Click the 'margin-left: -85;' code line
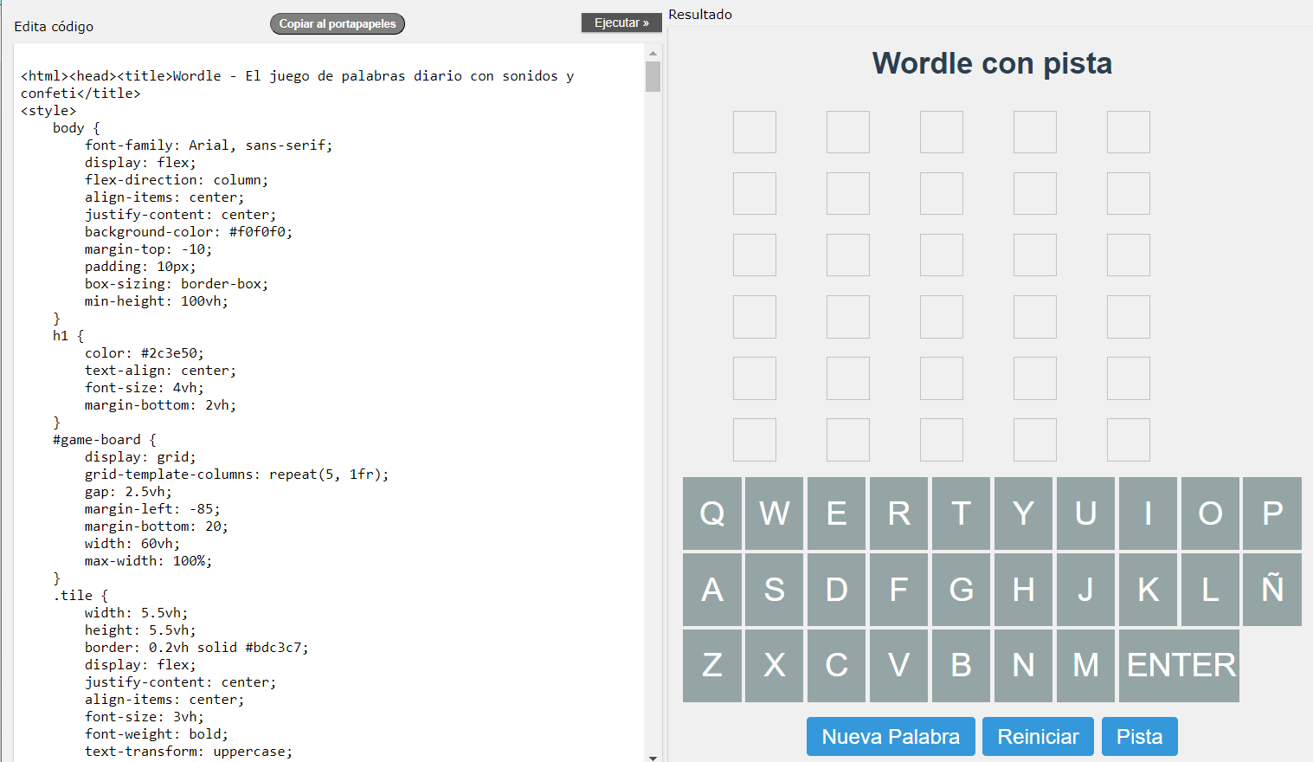 [x=152, y=509]
